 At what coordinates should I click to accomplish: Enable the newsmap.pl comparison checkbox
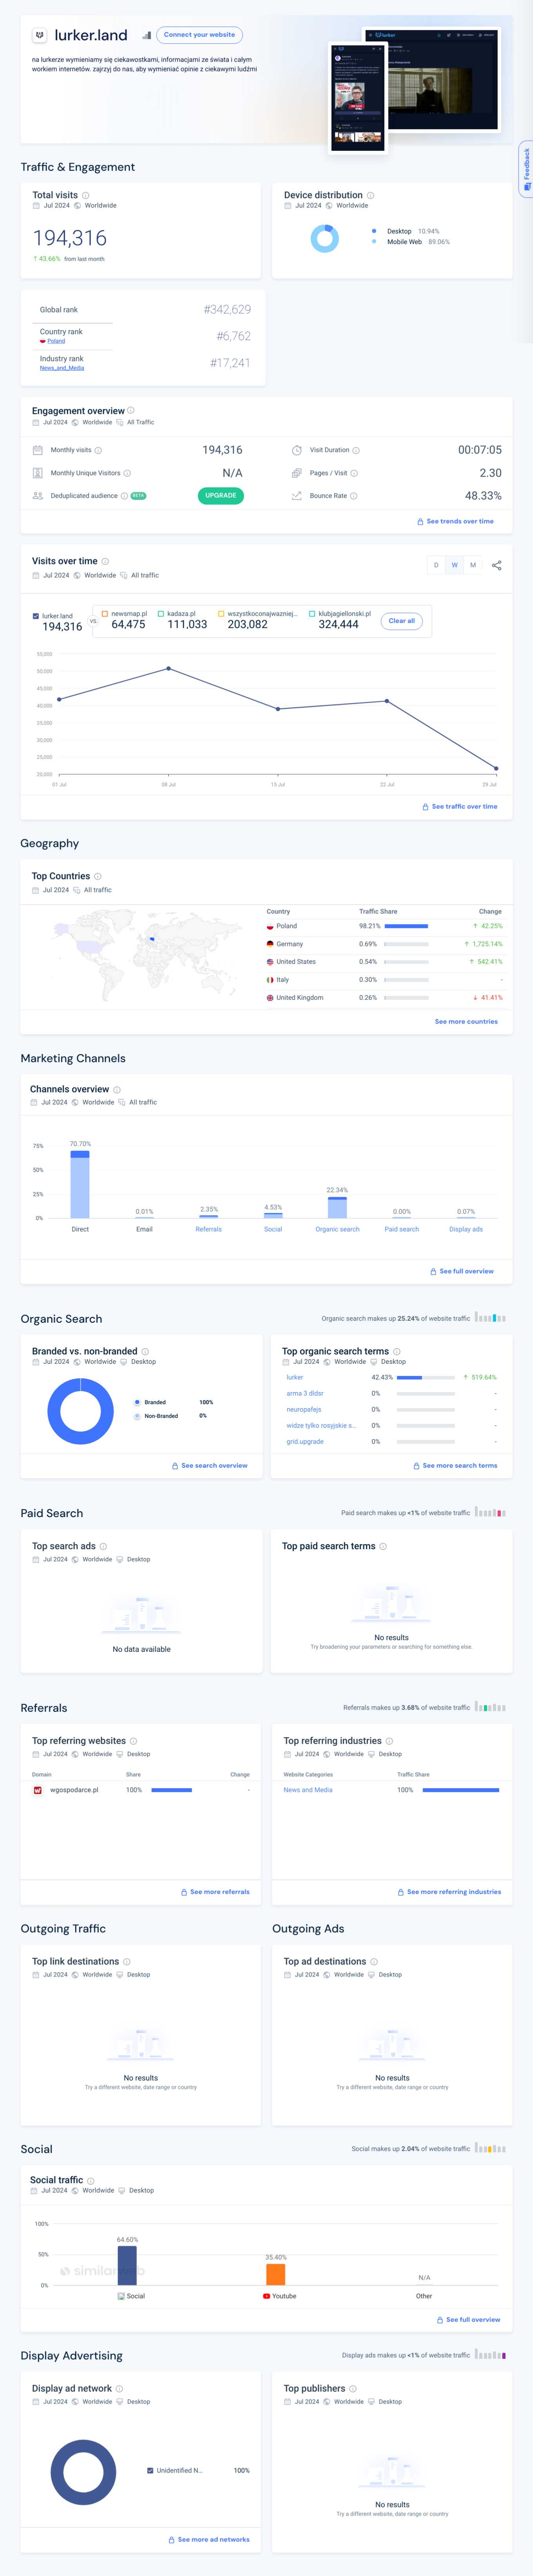(105, 614)
